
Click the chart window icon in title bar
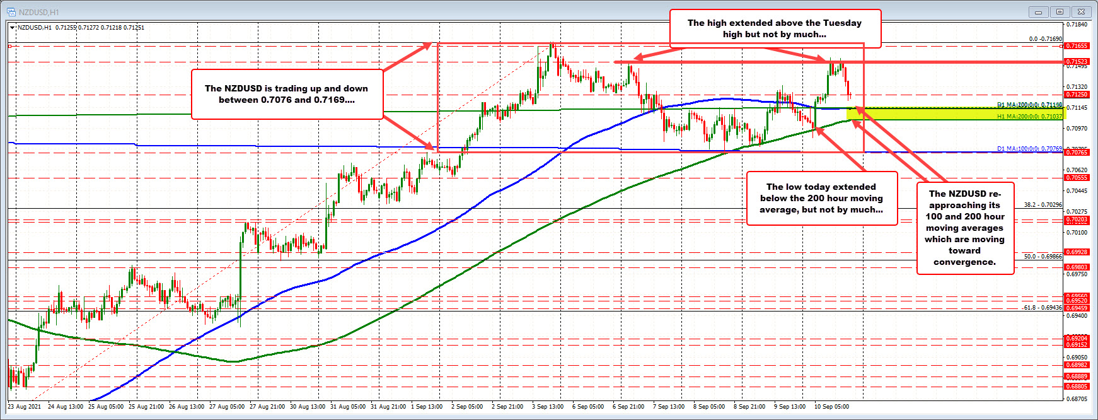[x=11, y=11]
